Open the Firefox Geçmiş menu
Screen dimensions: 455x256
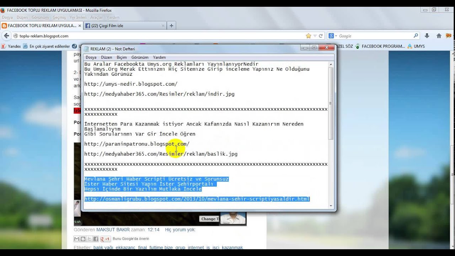point(59,17)
